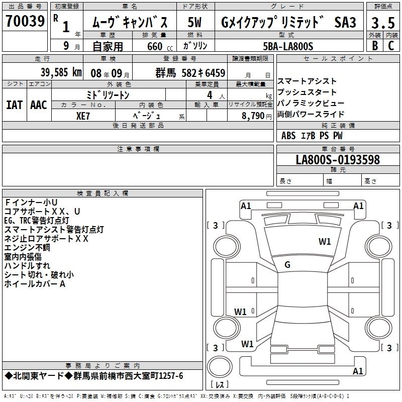402x402 pixels.
Task: Click note ハンドルすれ
Action: pyautogui.click(x=27, y=266)
